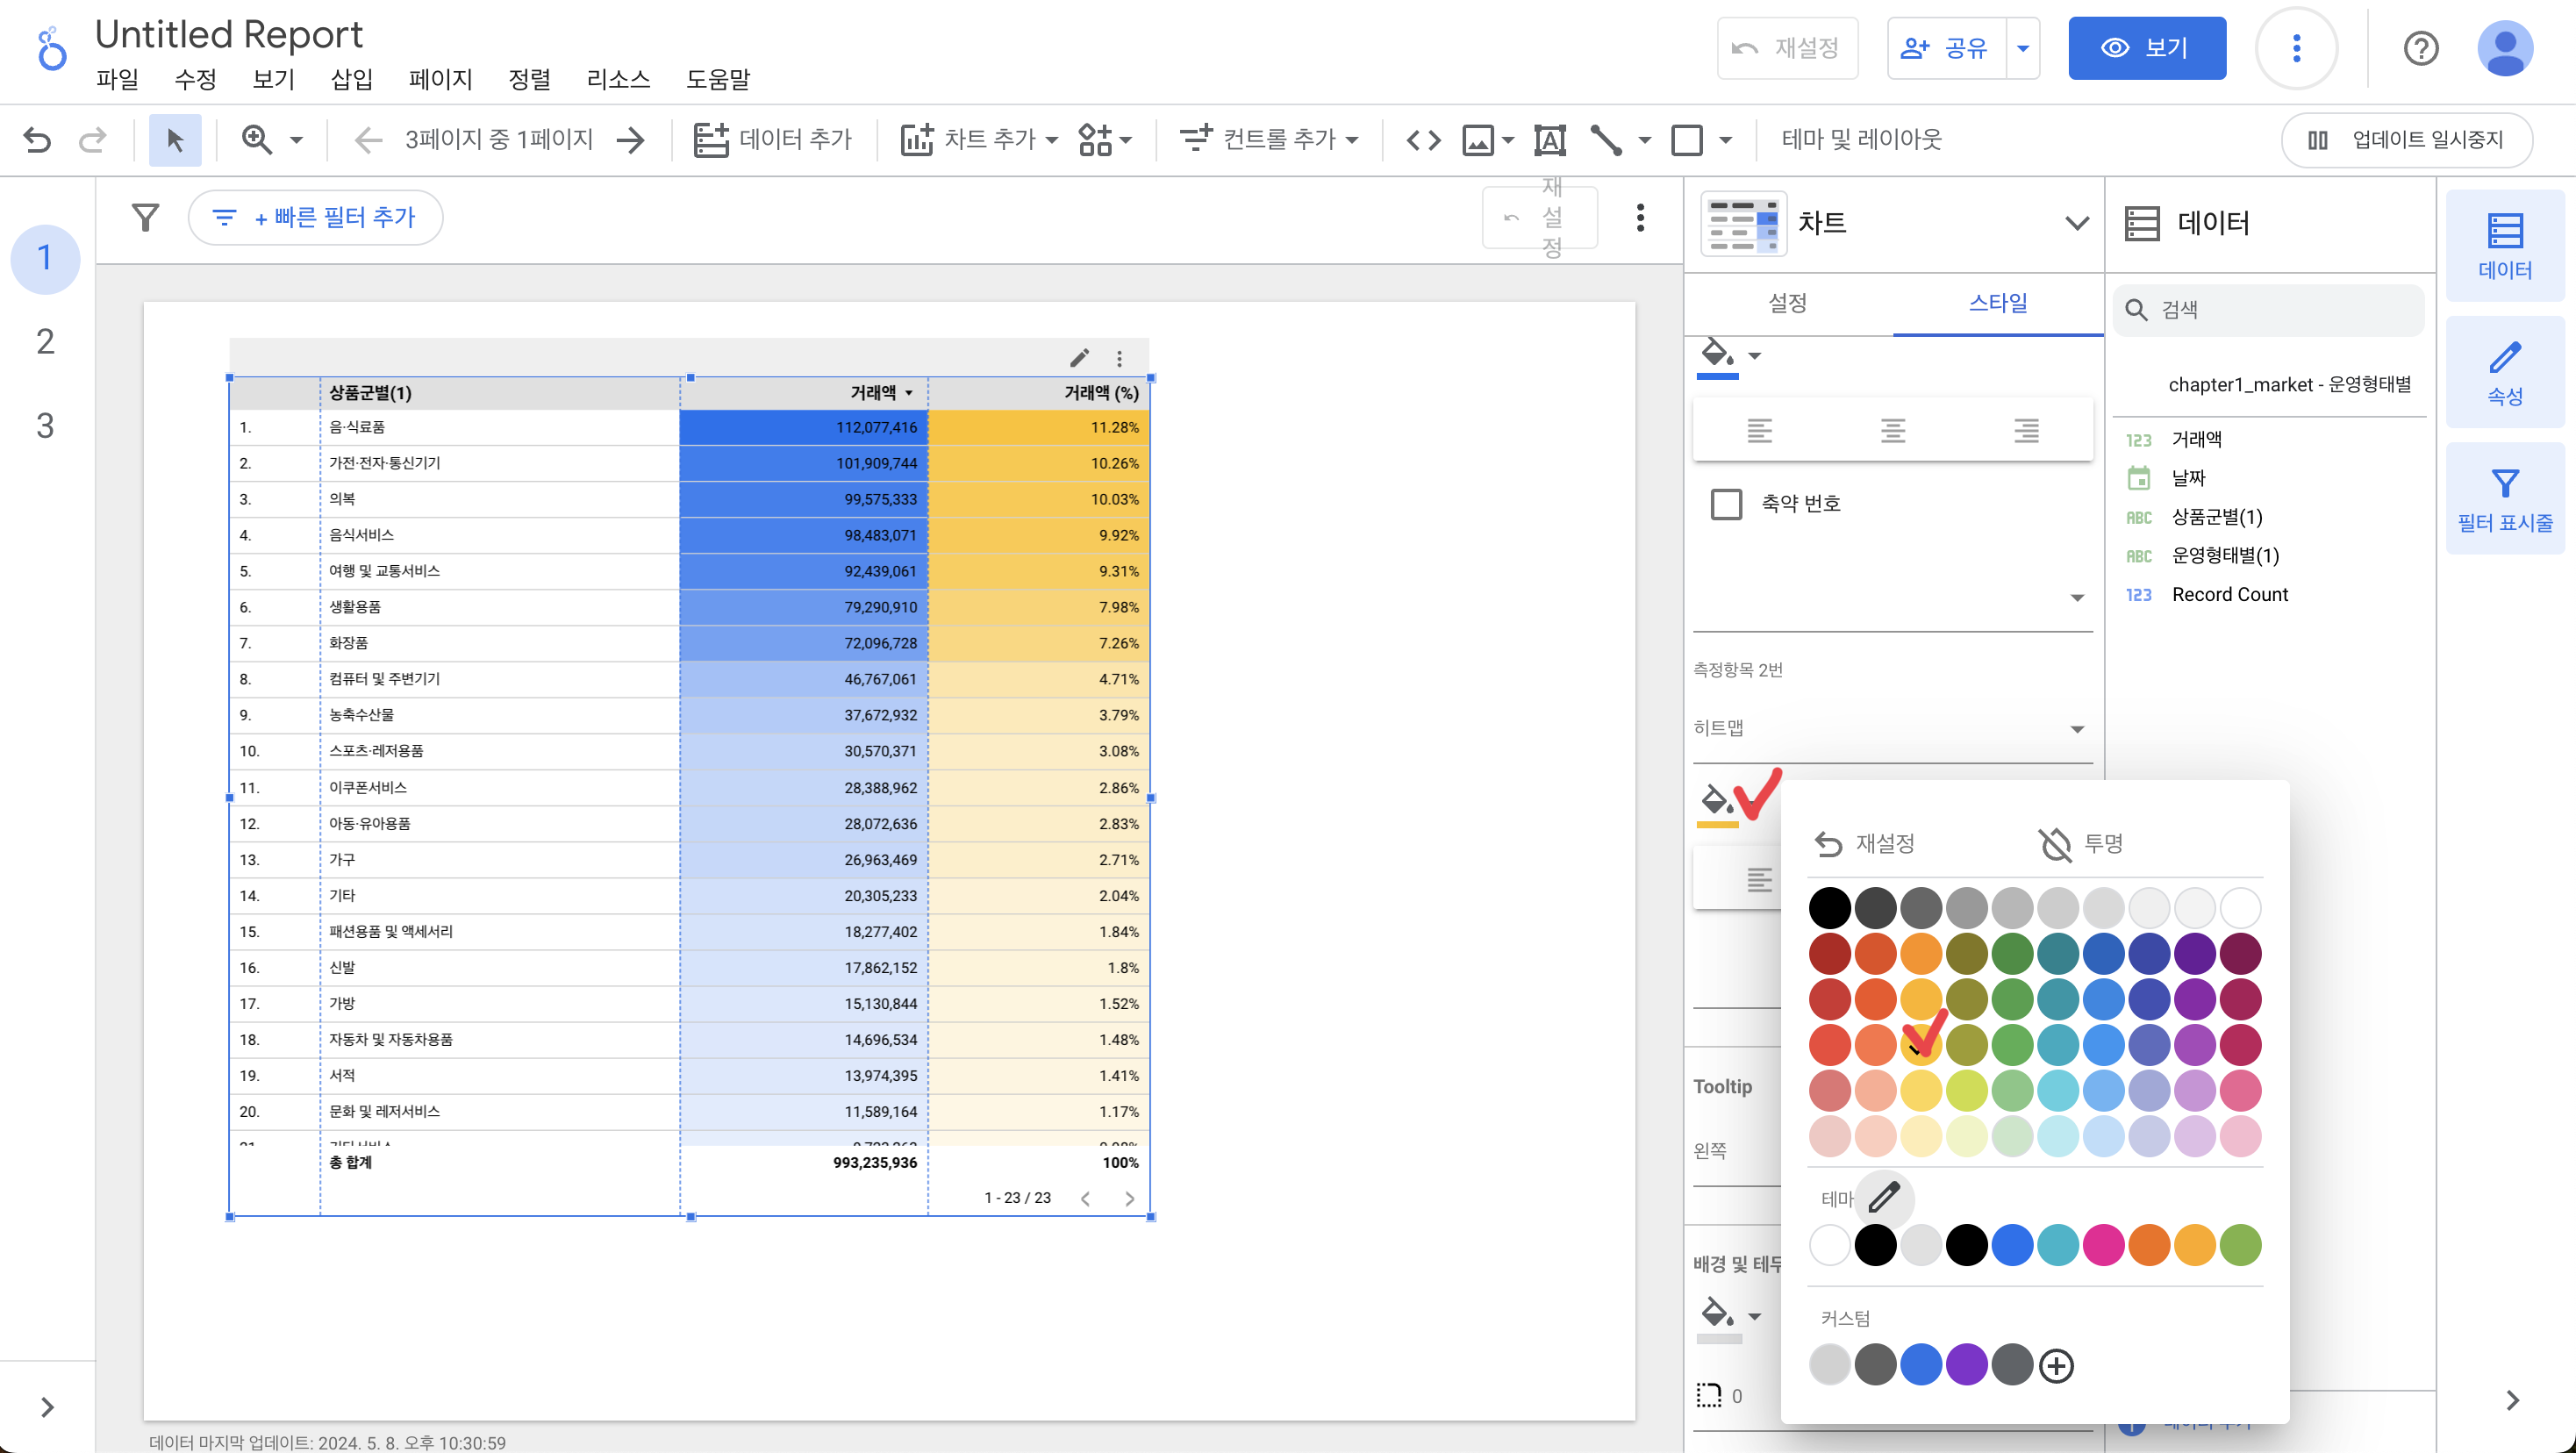Select the arrow selection mode tool

click(175, 140)
